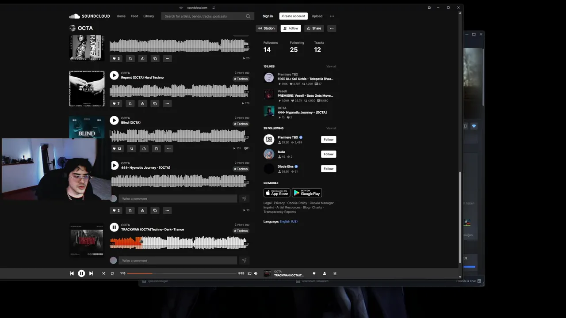Like the Repent track with 7 likes
The width and height of the screenshot is (566, 318).
116,103
